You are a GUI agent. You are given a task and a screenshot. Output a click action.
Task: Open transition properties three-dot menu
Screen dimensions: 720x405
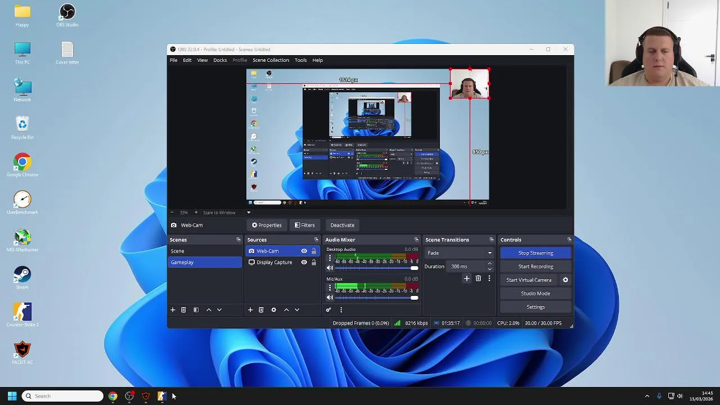pos(489,278)
